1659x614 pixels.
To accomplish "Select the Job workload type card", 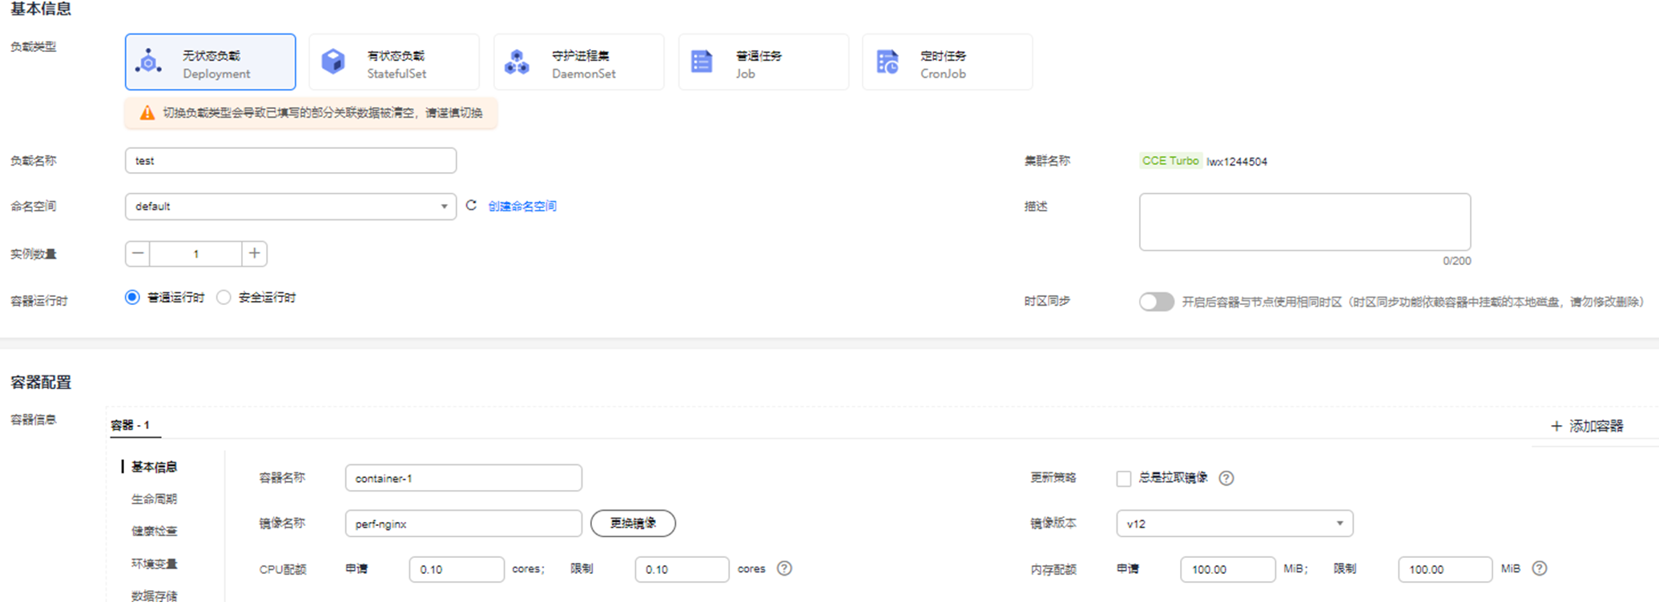I will [763, 62].
